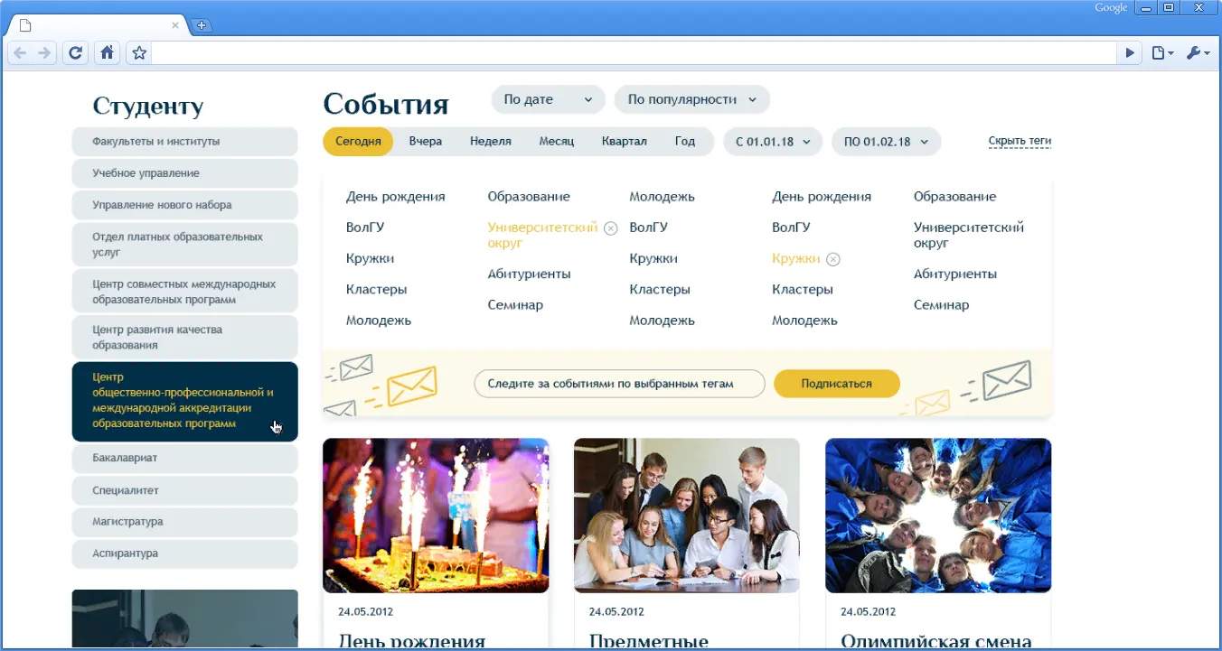Open the sidebar photo thumbnail below Аспирантура
This screenshot has width=1222, height=651.
point(184,619)
